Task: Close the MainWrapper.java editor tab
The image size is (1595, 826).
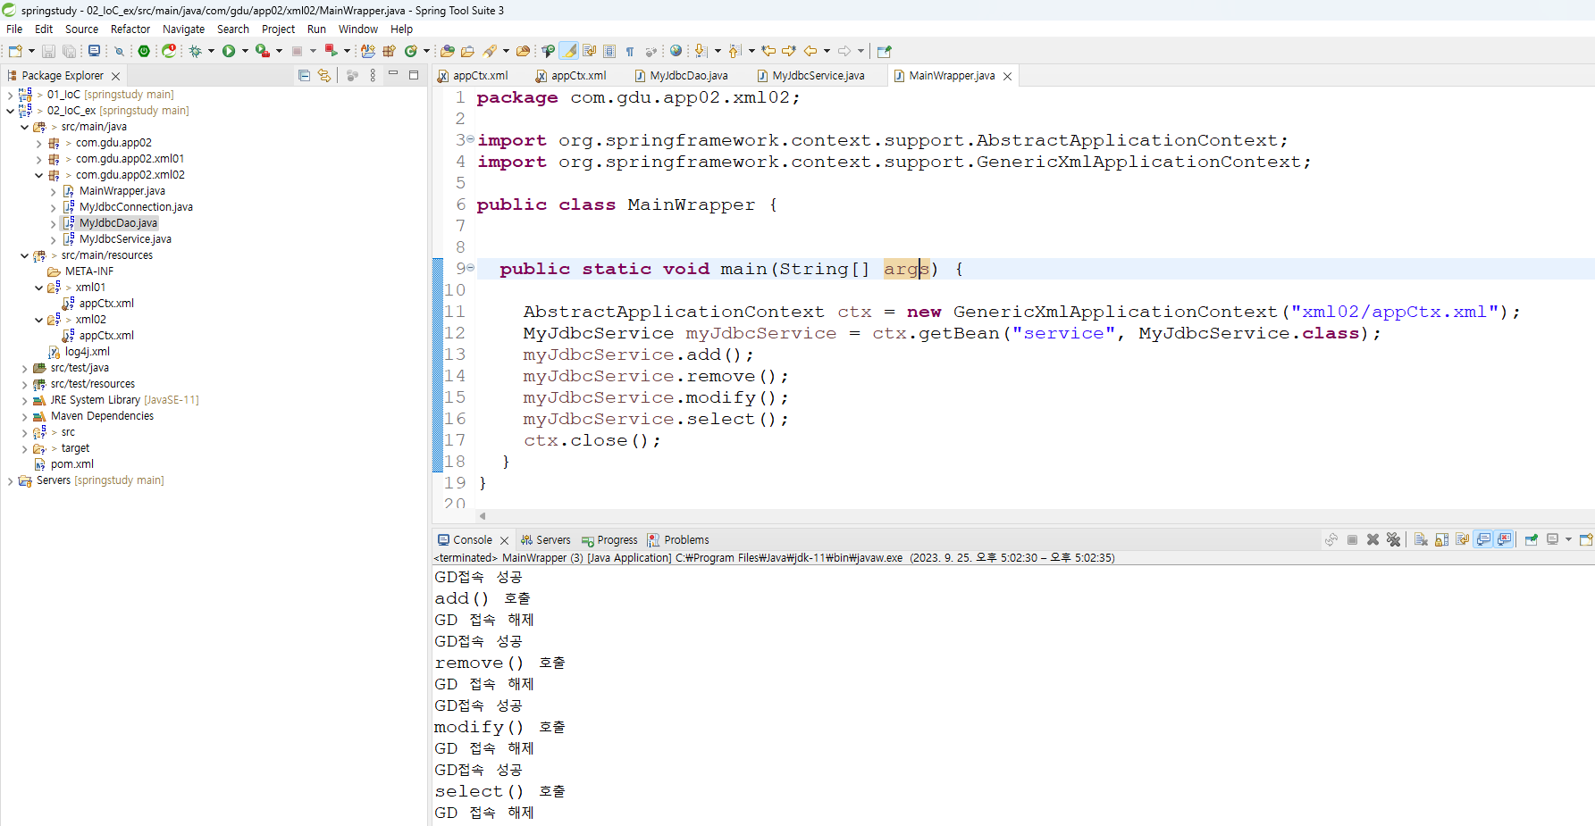Action: pos(1008,76)
